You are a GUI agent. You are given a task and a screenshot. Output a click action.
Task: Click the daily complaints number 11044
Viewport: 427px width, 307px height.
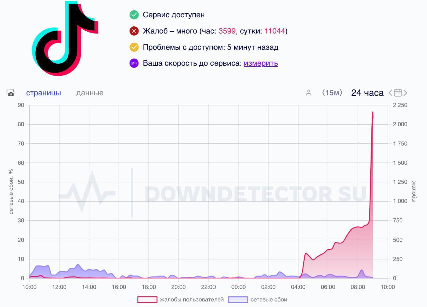coord(275,31)
